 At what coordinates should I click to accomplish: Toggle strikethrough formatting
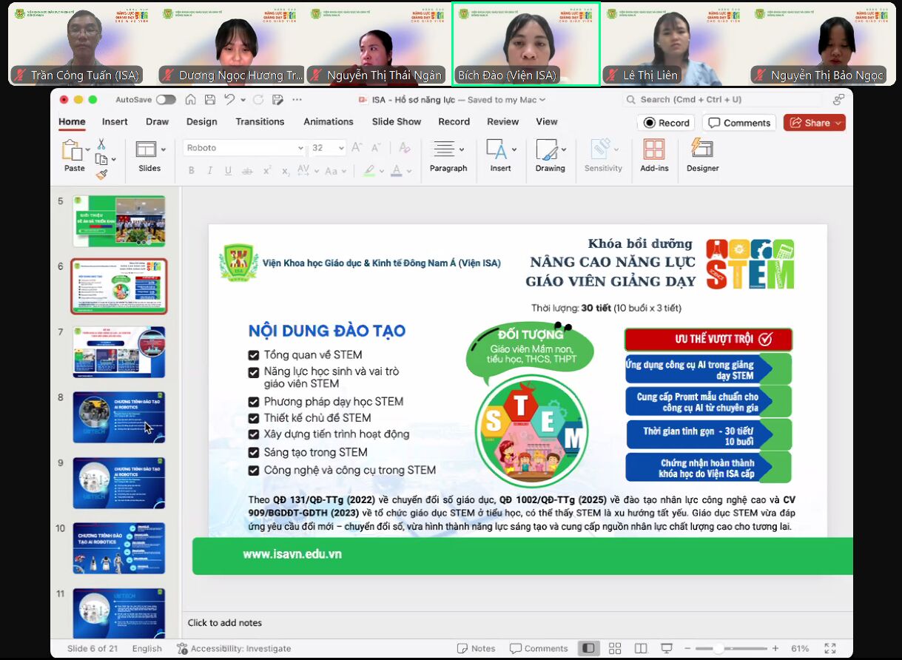(x=248, y=171)
